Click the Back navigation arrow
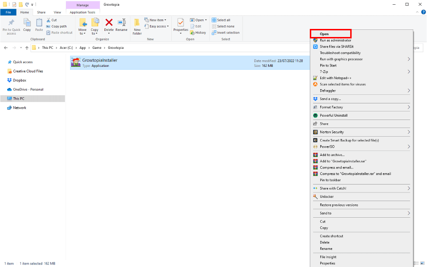Image resolution: width=427 pixels, height=267 pixels. click(6, 47)
